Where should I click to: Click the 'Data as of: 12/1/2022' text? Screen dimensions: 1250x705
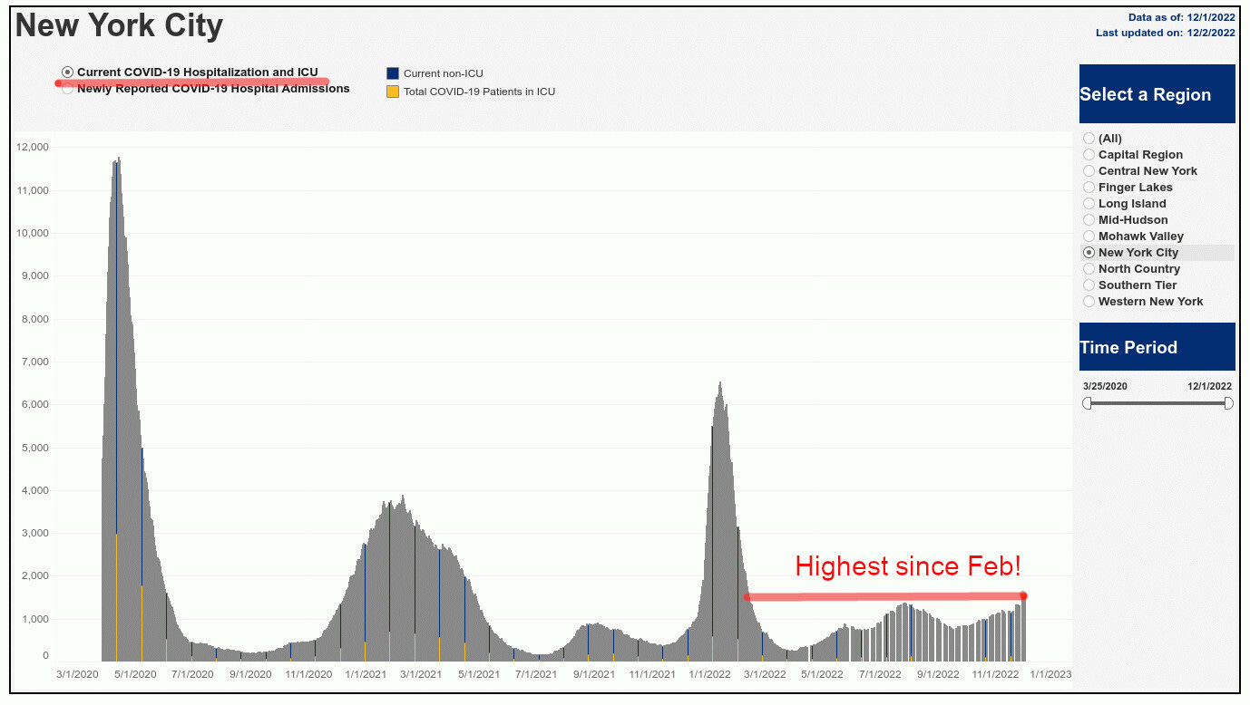point(1182,17)
